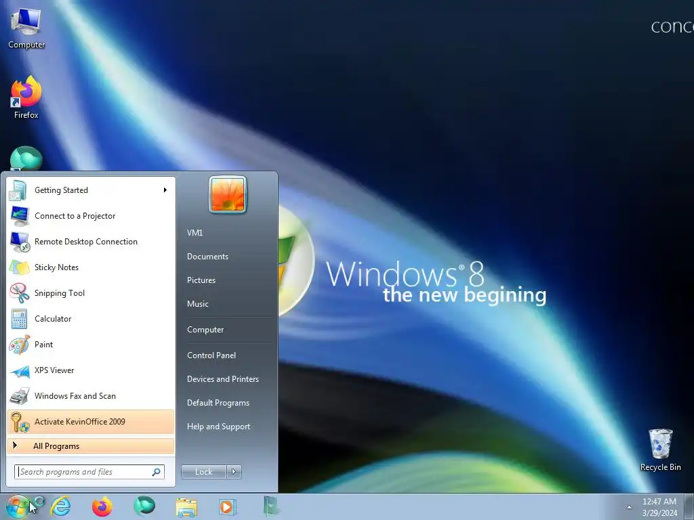Expand All Programs list
This screenshot has height=520, width=694.
[x=91, y=446]
